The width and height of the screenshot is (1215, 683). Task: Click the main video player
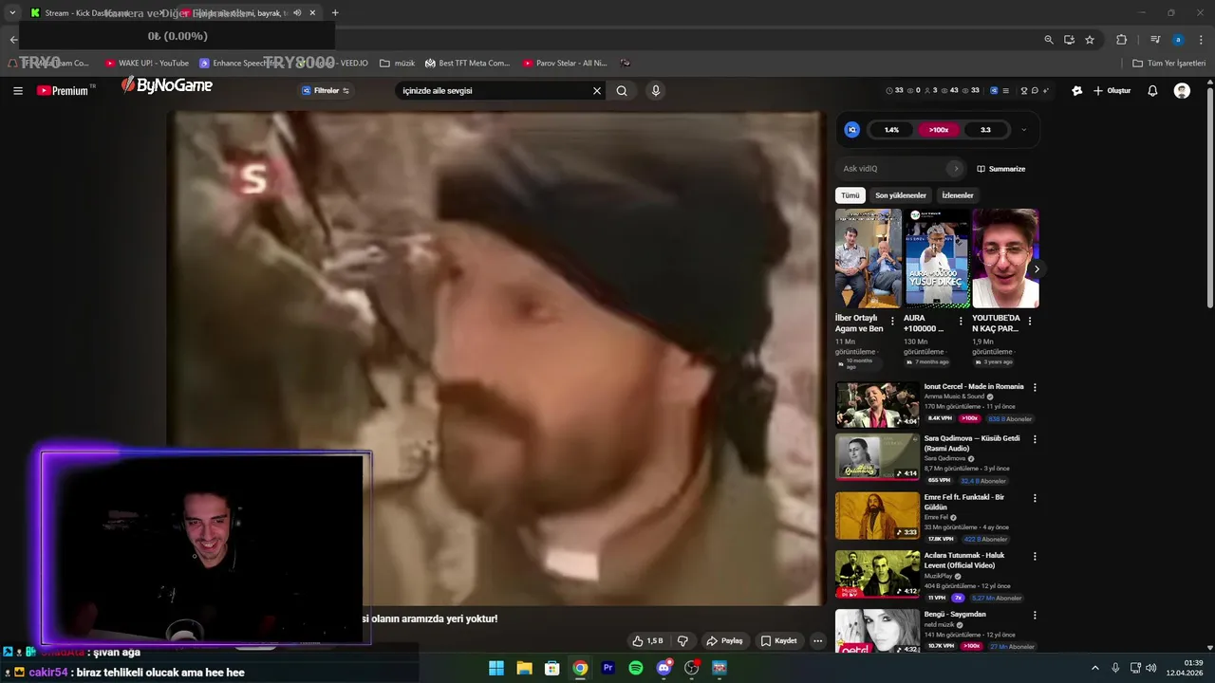pos(496,358)
